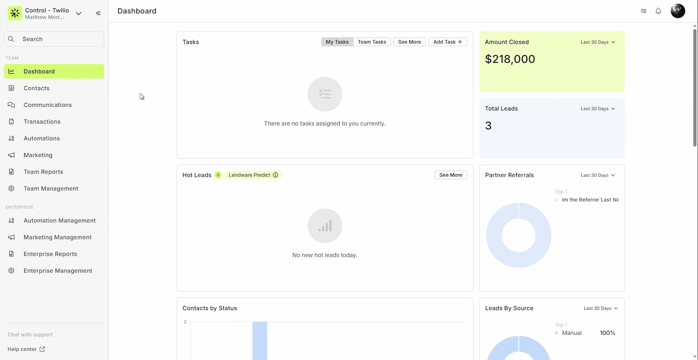The image size is (698, 360).
Task: Open Total Leads Last 30 Days dropdown
Action: coord(598,109)
